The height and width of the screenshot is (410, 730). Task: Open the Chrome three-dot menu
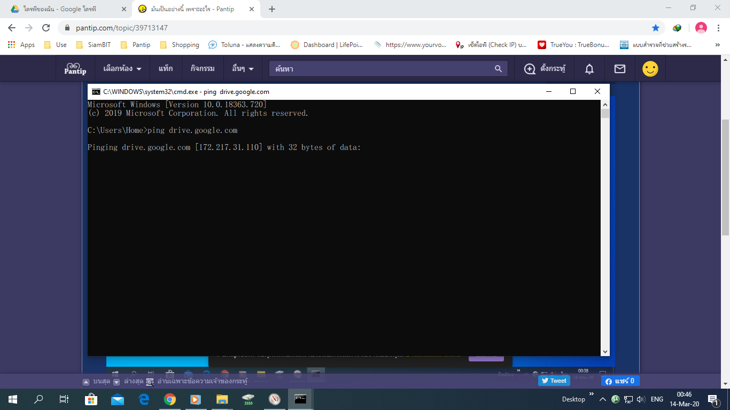(x=718, y=28)
